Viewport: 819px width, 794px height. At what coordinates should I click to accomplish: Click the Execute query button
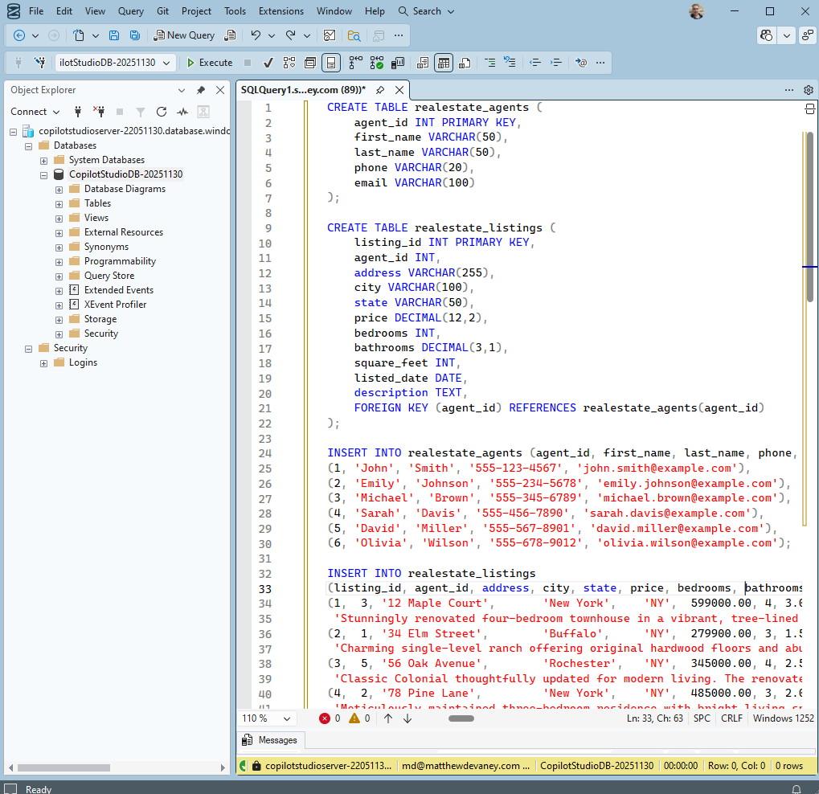coord(210,63)
